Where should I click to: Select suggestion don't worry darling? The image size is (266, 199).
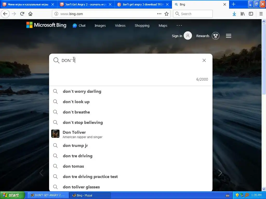(131, 91)
